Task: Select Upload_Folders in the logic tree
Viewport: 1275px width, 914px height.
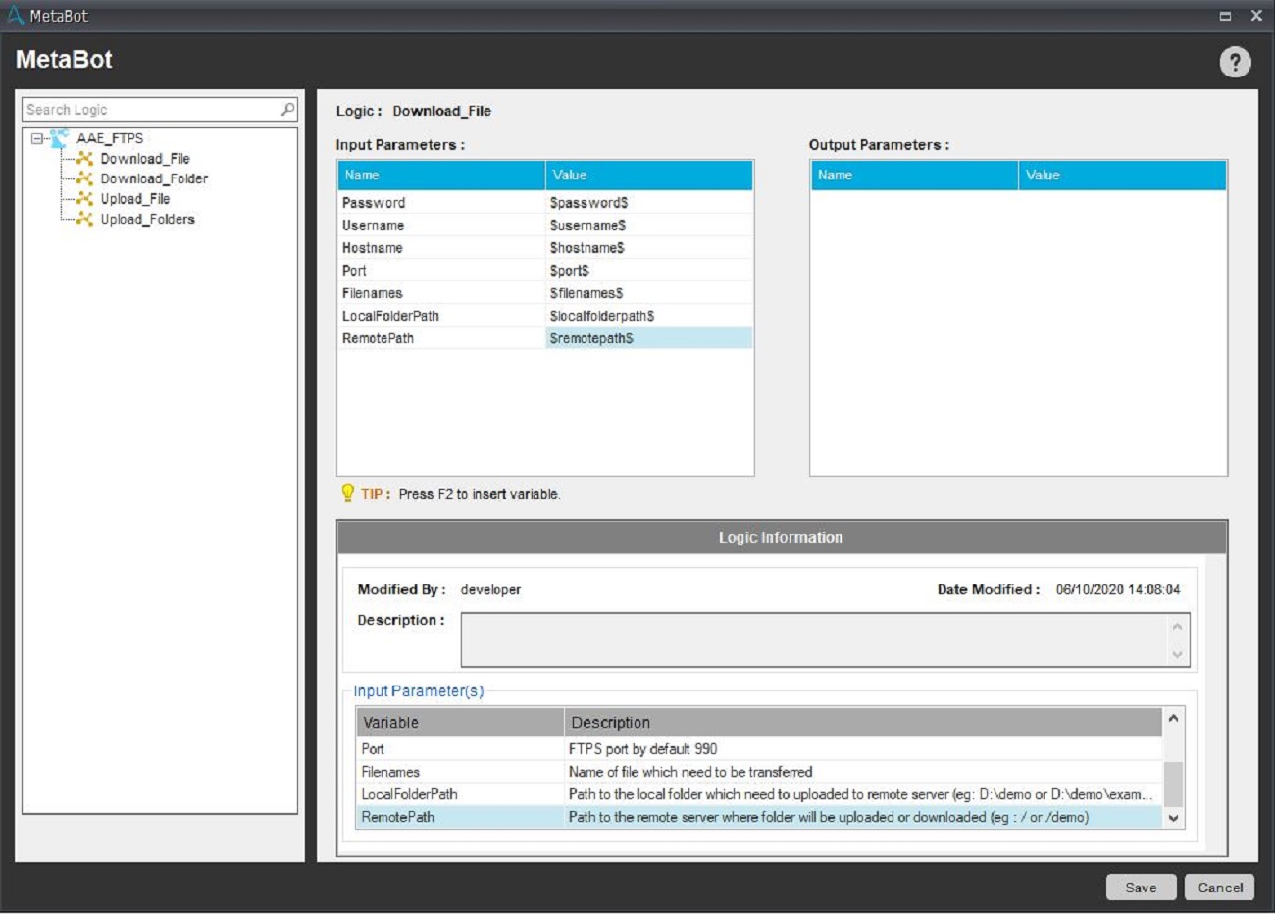Action: [147, 220]
